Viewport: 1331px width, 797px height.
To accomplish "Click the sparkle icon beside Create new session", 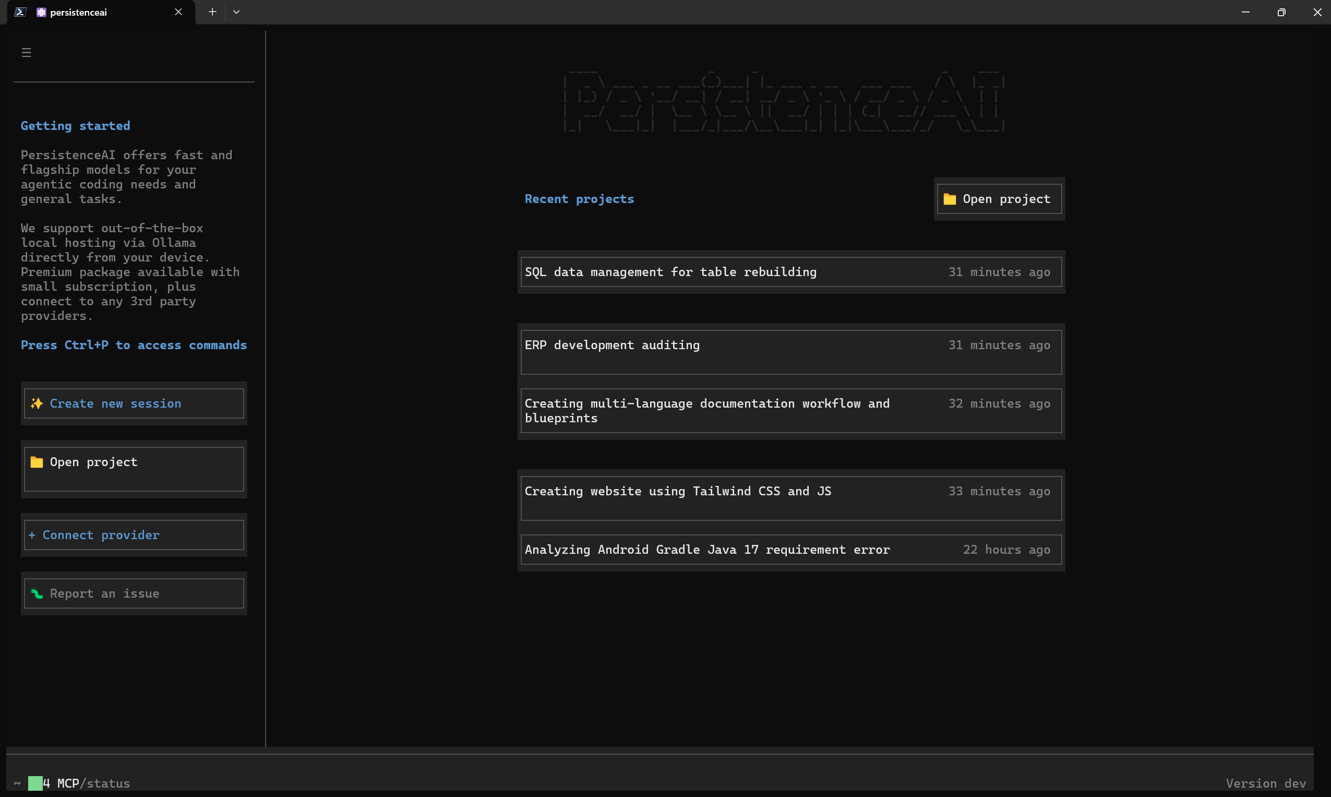I will (x=37, y=403).
